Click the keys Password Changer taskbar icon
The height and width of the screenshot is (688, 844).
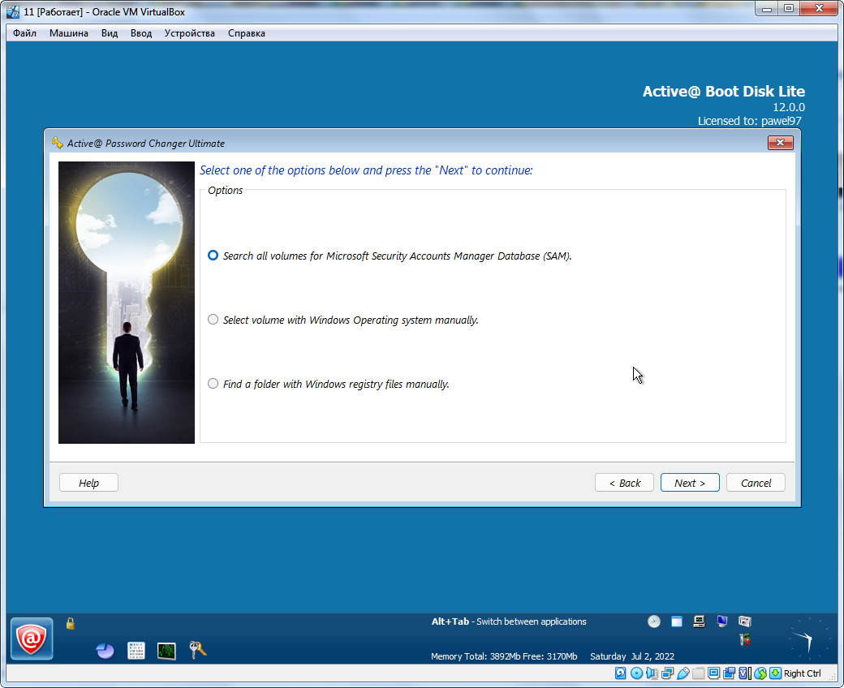point(197,649)
